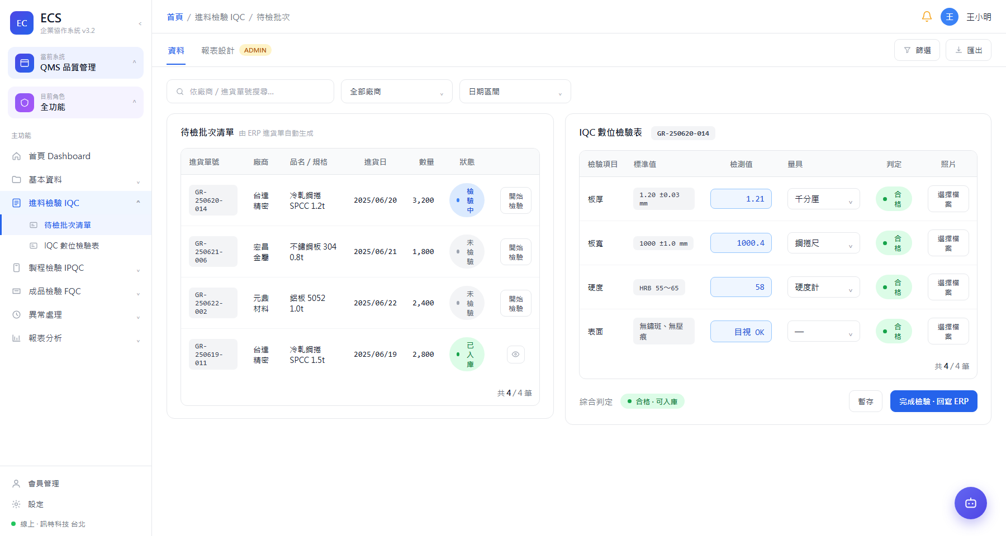1006x536 pixels.
Task: Click the vendor/receipt search field
Action: coord(250,92)
